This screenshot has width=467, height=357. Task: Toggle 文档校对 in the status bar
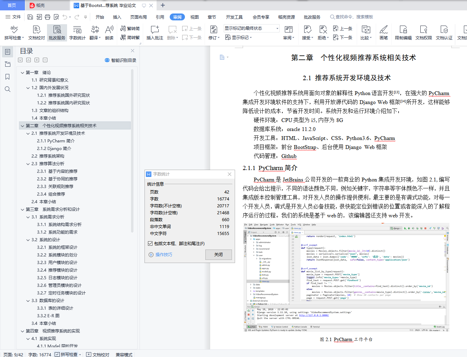(x=98, y=354)
